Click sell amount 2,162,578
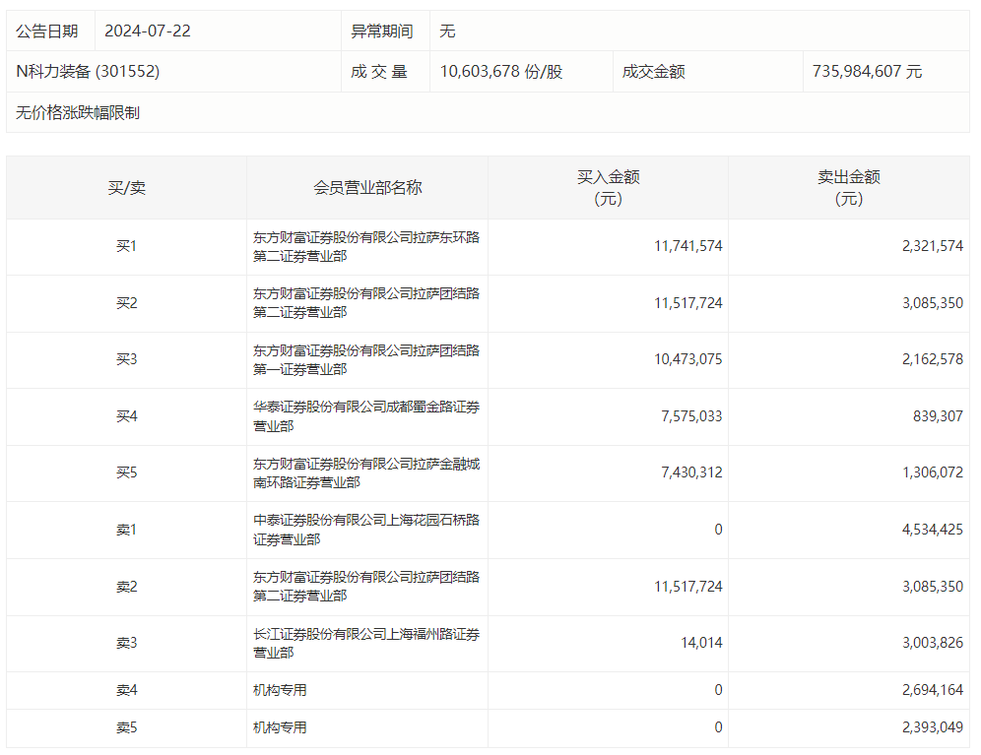The height and width of the screenshot is (755, 981). tap(933, 359)
